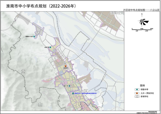This screenshot has width=161, height=114.
Task: Click the title 淮南市中小学布点规划
Action: pos(26,6)
